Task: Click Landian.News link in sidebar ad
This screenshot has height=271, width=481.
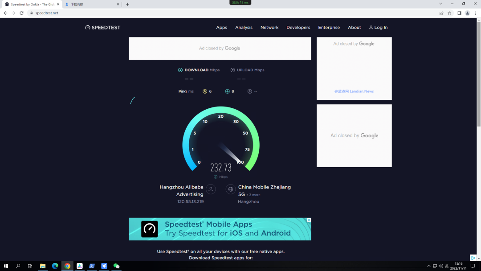Action: pos(354,91)
